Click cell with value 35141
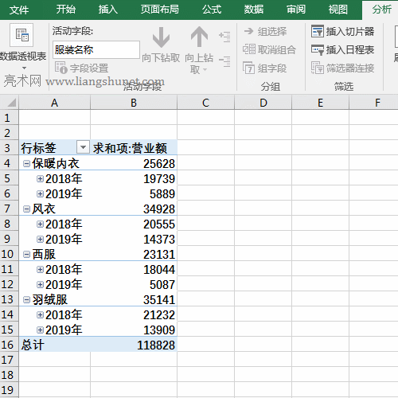398x398 pixels. [x=134, y=299]
